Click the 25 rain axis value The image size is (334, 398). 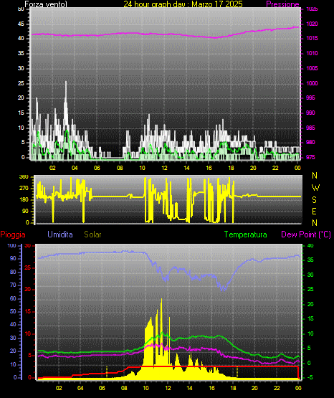28,267
